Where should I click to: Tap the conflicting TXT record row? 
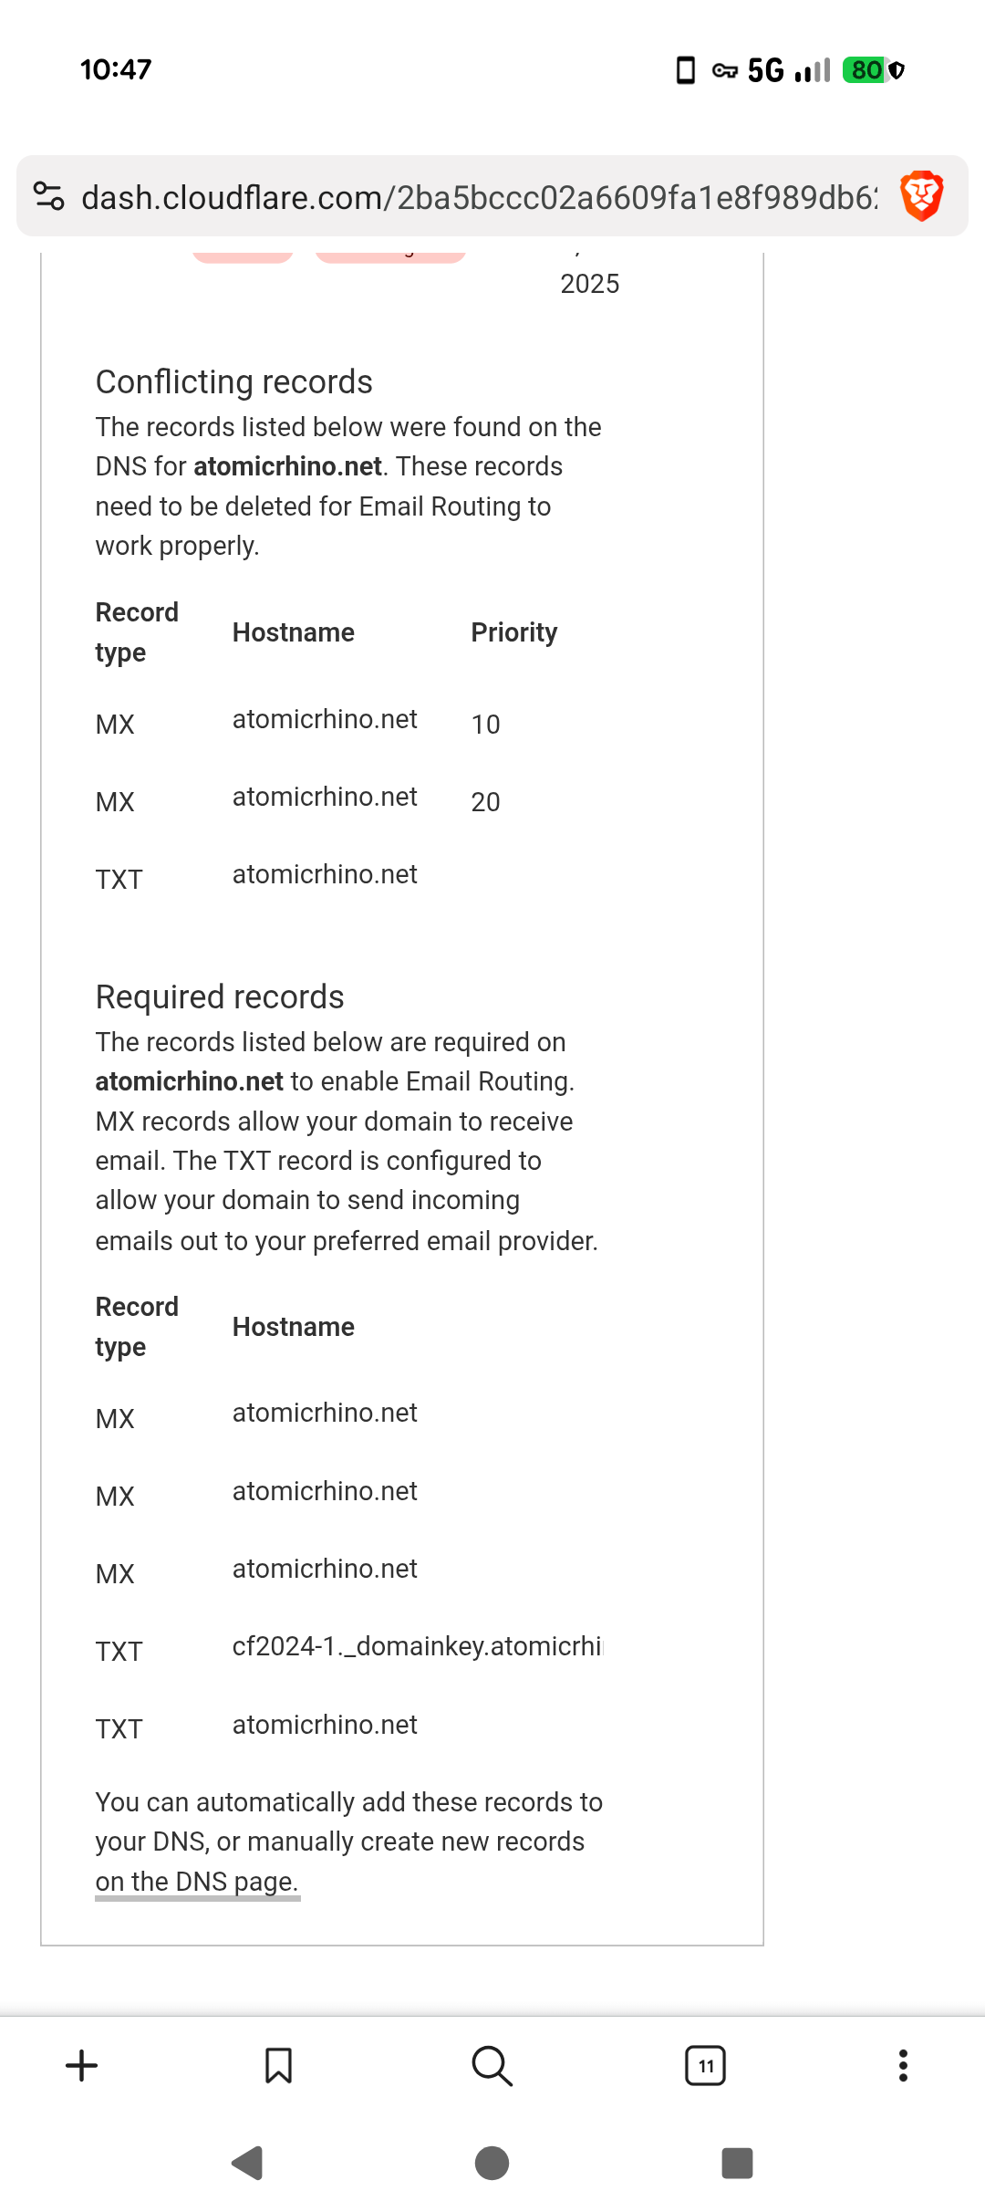click(325, 876)
